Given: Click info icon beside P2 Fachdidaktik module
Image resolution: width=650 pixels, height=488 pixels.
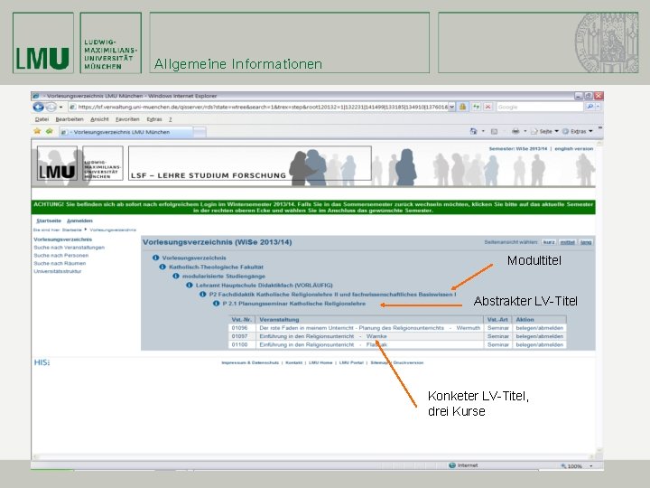Looking at the screenshot, I should [x=203, y=295].
